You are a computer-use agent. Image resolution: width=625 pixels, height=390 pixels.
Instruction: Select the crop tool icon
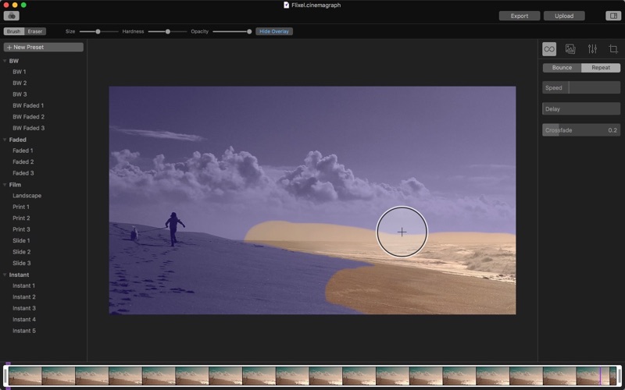pos(613,49)
